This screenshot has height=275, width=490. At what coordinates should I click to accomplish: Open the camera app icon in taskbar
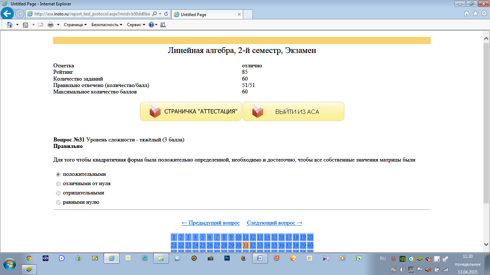pos(211,258)
